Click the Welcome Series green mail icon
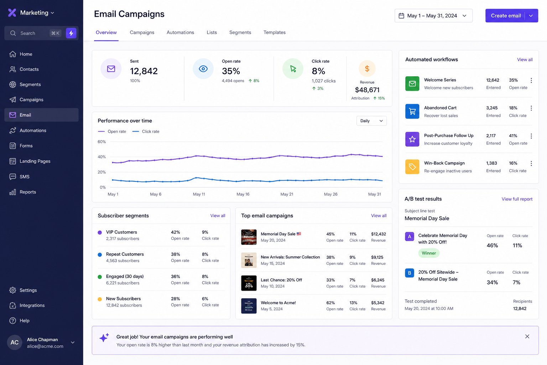The width and height of the screenshot is (547, 365). pos(412,83)
